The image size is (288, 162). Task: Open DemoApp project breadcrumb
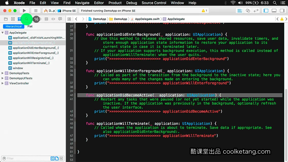(97, 19)
